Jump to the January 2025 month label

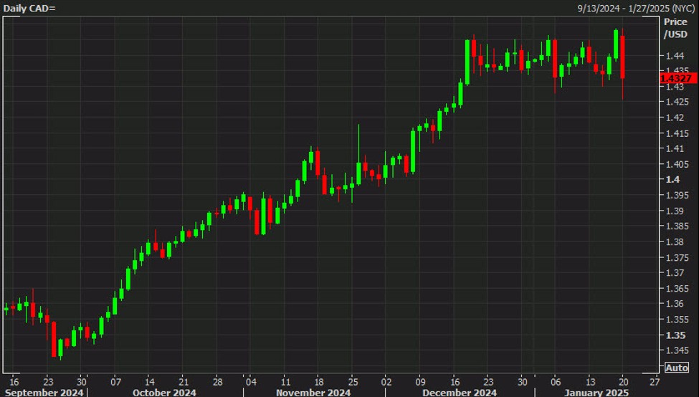pyautogui.click(x=597, y=392)
